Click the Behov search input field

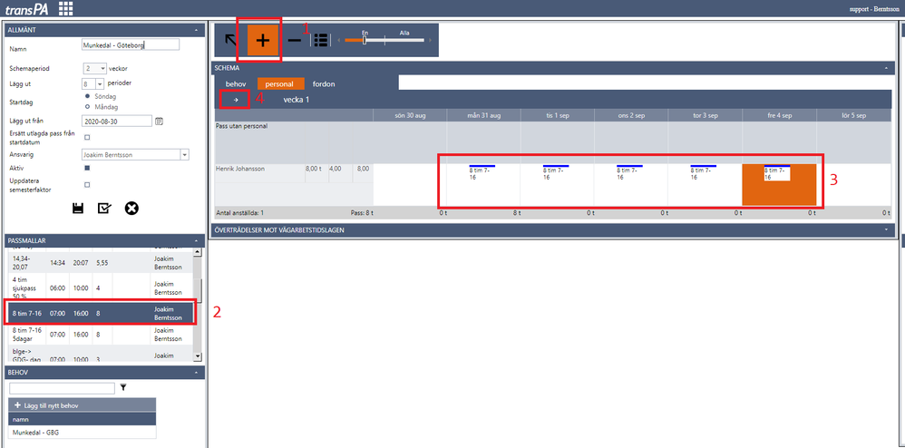[63, 388]
